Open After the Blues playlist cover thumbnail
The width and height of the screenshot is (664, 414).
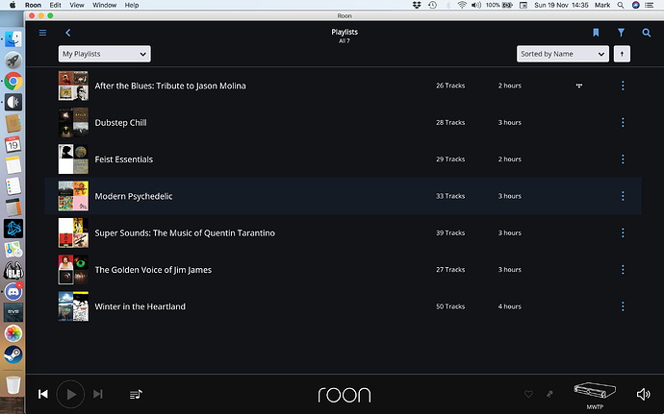pyautogui.click(x=73, y=85)
